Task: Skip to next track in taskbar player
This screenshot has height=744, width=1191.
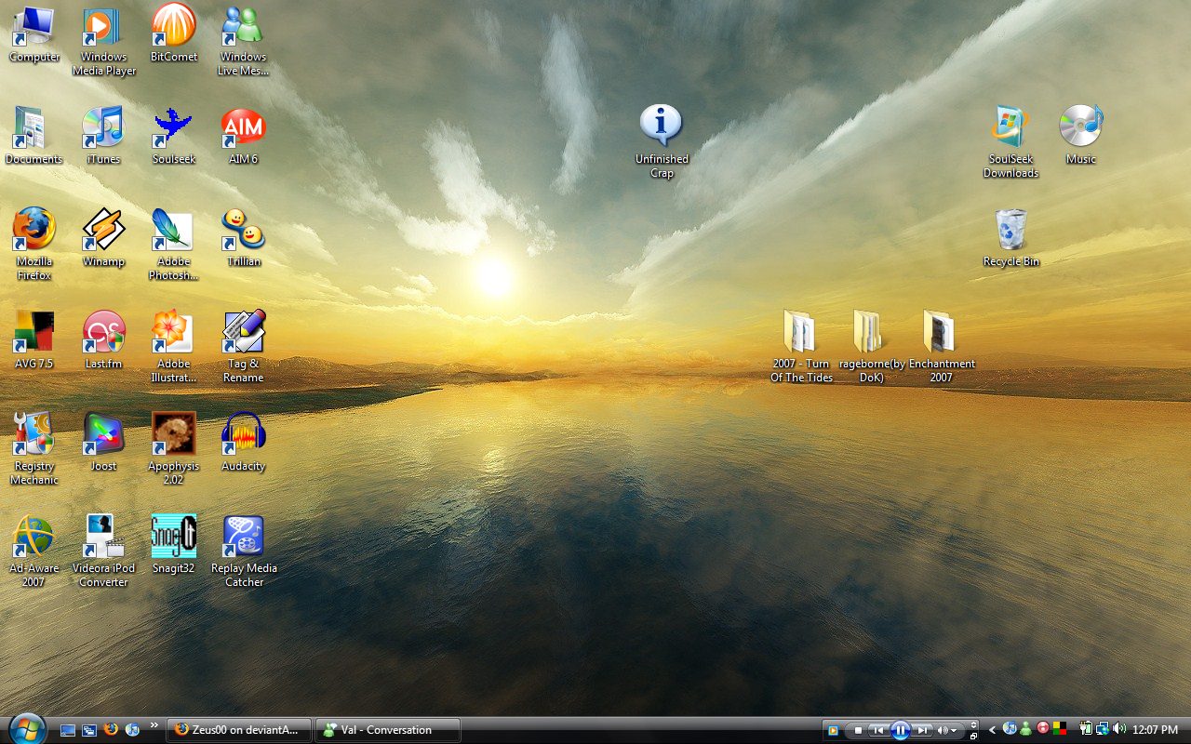Action: [922, 730]
